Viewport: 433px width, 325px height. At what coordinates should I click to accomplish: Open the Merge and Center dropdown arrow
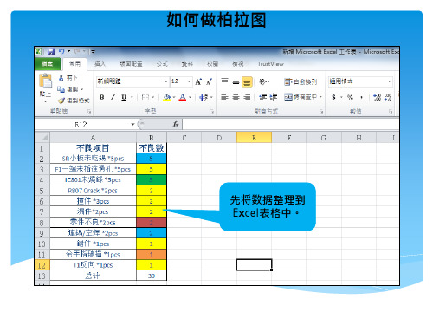320,97
